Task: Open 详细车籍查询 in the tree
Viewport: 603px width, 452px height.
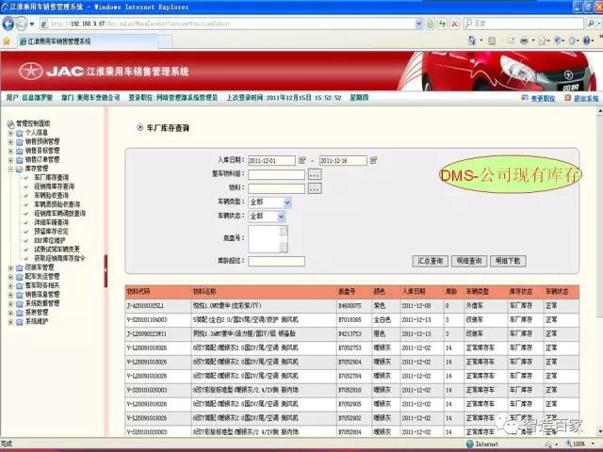Action: click(51, 222)
